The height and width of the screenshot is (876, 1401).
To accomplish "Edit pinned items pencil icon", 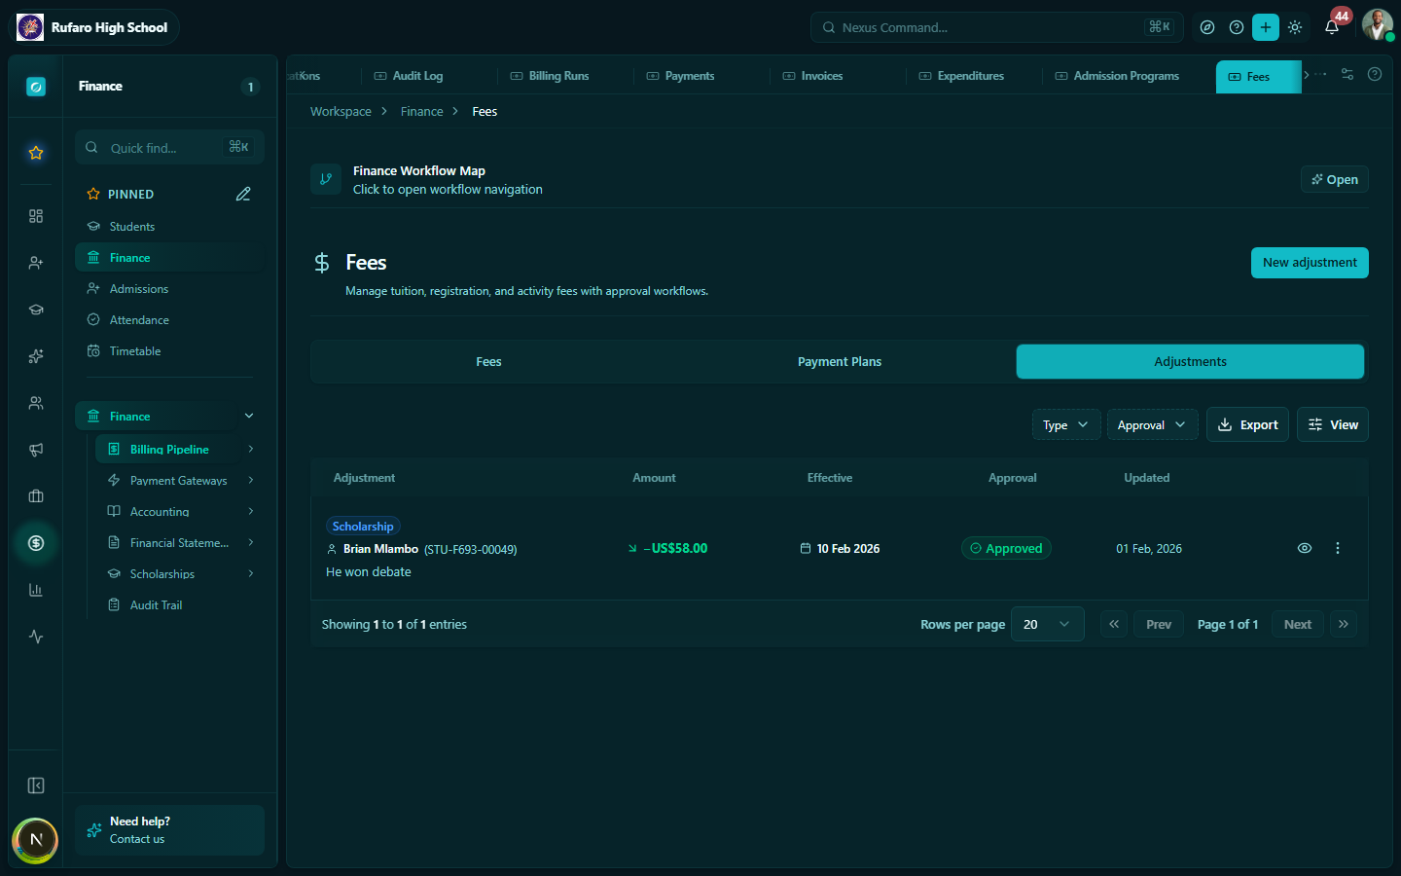I will [243, 194].
